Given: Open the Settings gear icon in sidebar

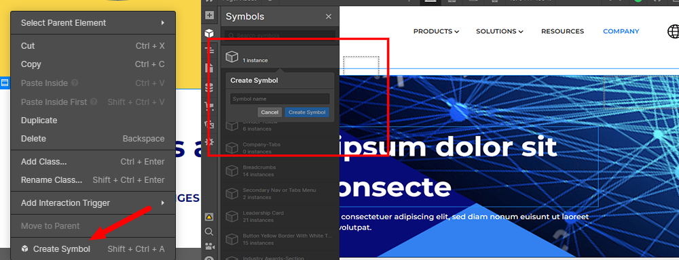Looking at the screenshot, I should tap(209, 142).
